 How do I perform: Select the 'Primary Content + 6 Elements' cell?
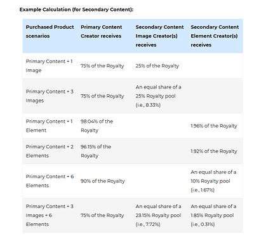click(x=50, y=181)
